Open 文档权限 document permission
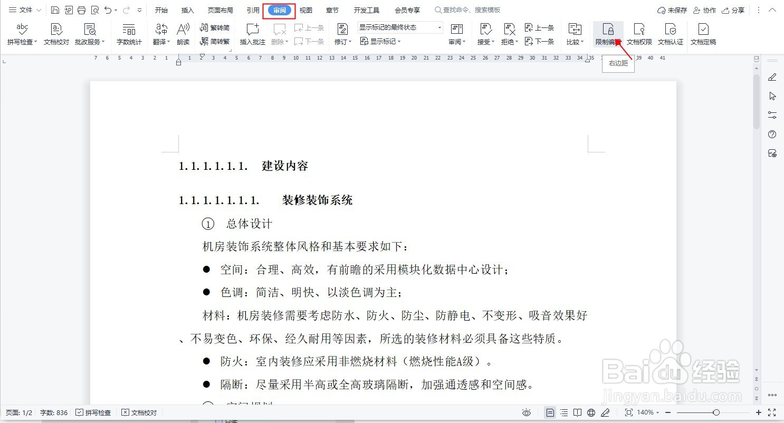784x423 pixels. click(639, 34)
